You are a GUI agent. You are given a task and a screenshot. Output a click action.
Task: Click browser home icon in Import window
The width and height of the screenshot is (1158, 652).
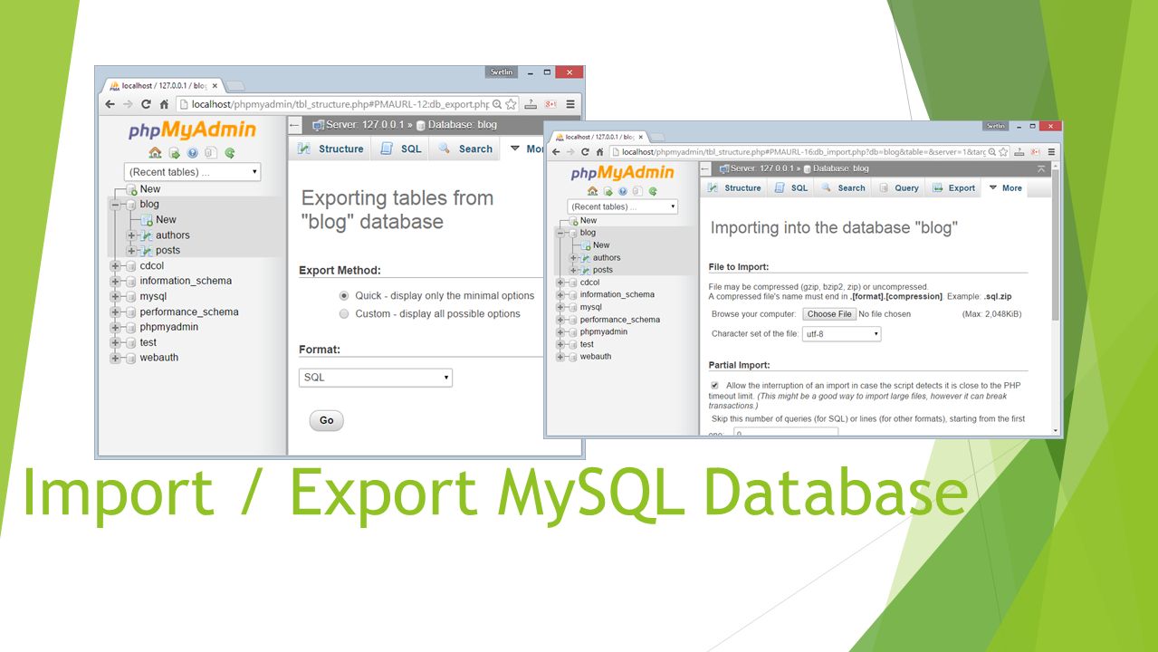(x=599, y=152)
